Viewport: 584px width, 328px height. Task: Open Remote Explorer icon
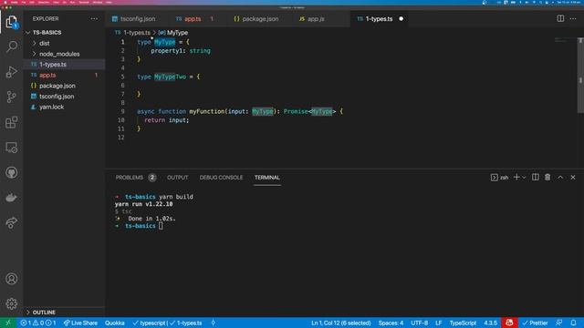(12, 148)
